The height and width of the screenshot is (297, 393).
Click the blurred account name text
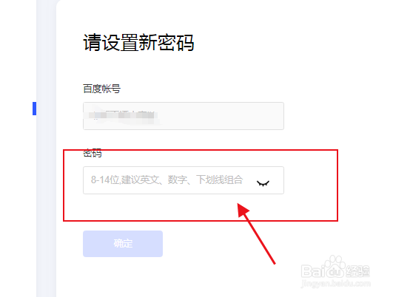(123, 116)
